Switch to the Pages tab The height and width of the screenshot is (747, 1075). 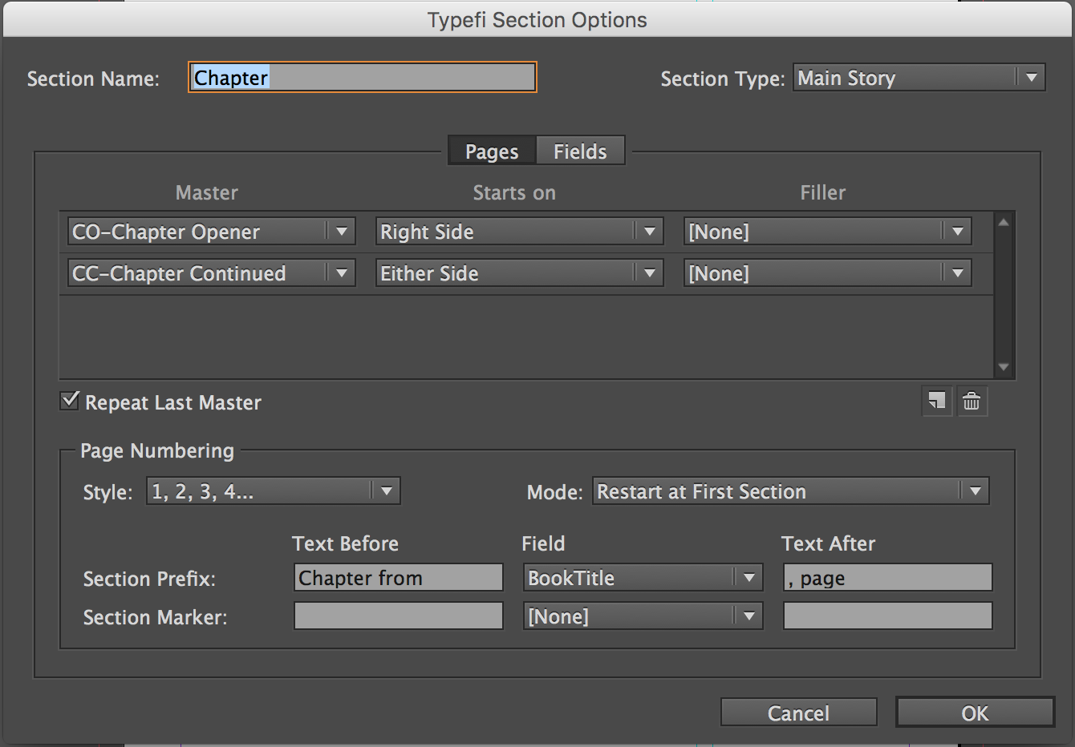[492, 151]
